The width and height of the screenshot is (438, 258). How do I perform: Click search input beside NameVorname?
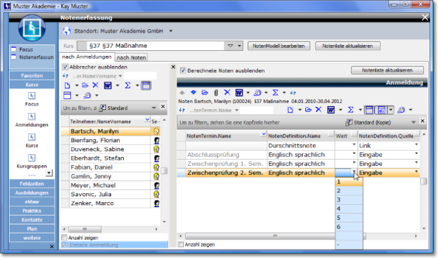click(x=140, y=76)
